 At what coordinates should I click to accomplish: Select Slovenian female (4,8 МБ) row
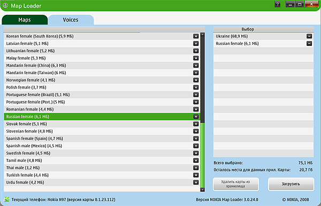coord(102,131)
